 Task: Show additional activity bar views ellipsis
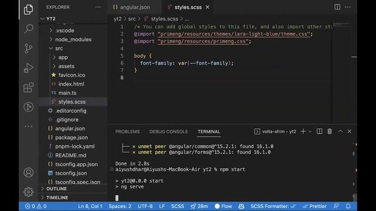pyautogui.click(x=28, y=126)
